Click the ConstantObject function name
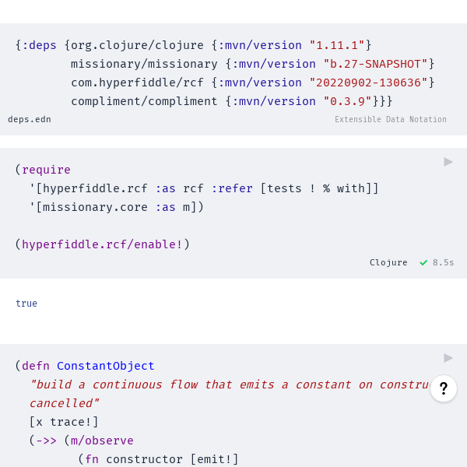The height and width of the screenshot is (467, 467). coord(105,366)
